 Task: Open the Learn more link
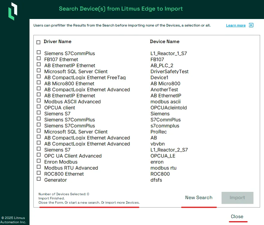coord(236,25)
